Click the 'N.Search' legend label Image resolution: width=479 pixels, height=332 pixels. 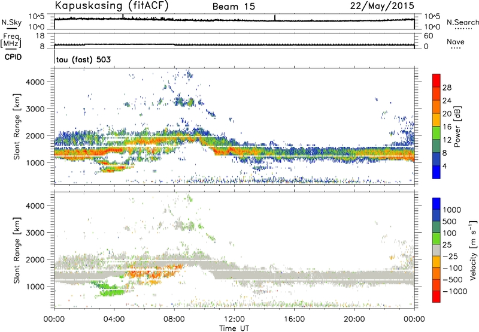pyautogui.click(x=463, y=22)
